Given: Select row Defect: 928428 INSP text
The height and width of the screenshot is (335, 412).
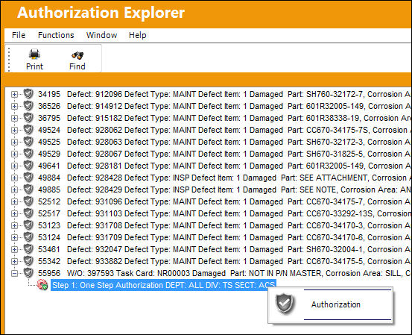Looking at the screenshot, I should 238,178.
